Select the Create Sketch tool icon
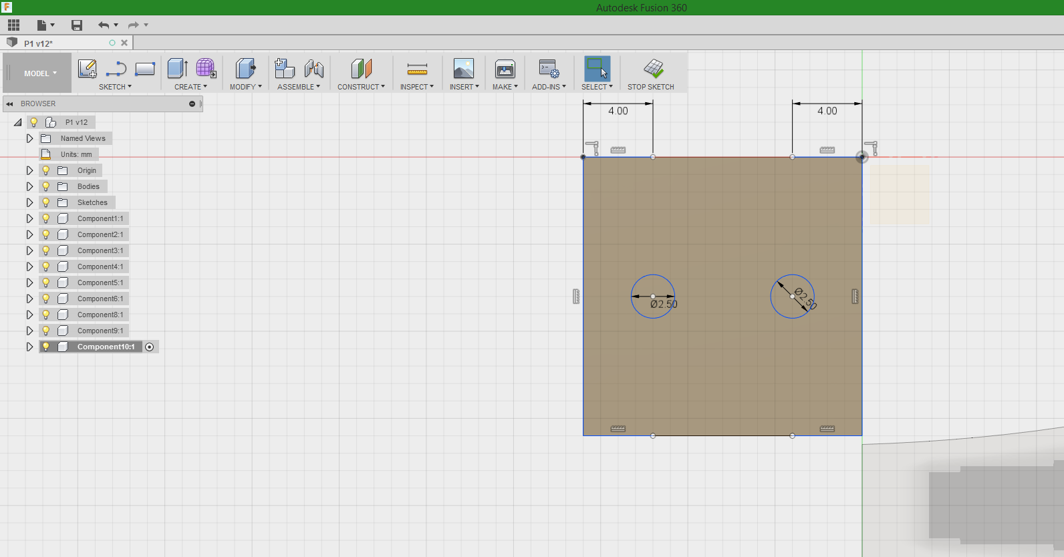The height and width of the screenshot is (557, 1064). tap(88, 69)
